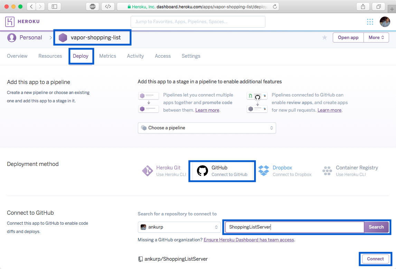Go forward with Safari forward arrow
Image resolution: width=396 pixels, height=269 pixels.
pos(40,7)
